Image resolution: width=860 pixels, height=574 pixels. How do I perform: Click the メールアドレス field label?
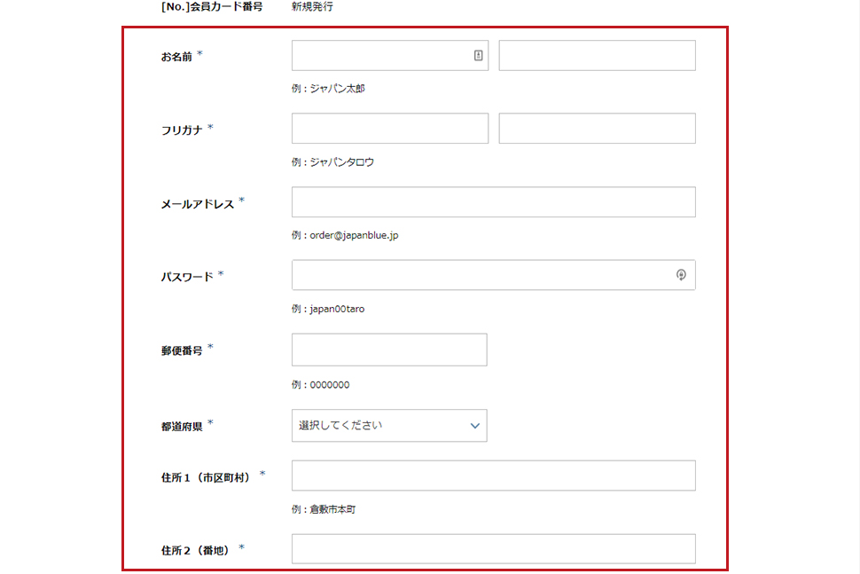tap(198, 204)
